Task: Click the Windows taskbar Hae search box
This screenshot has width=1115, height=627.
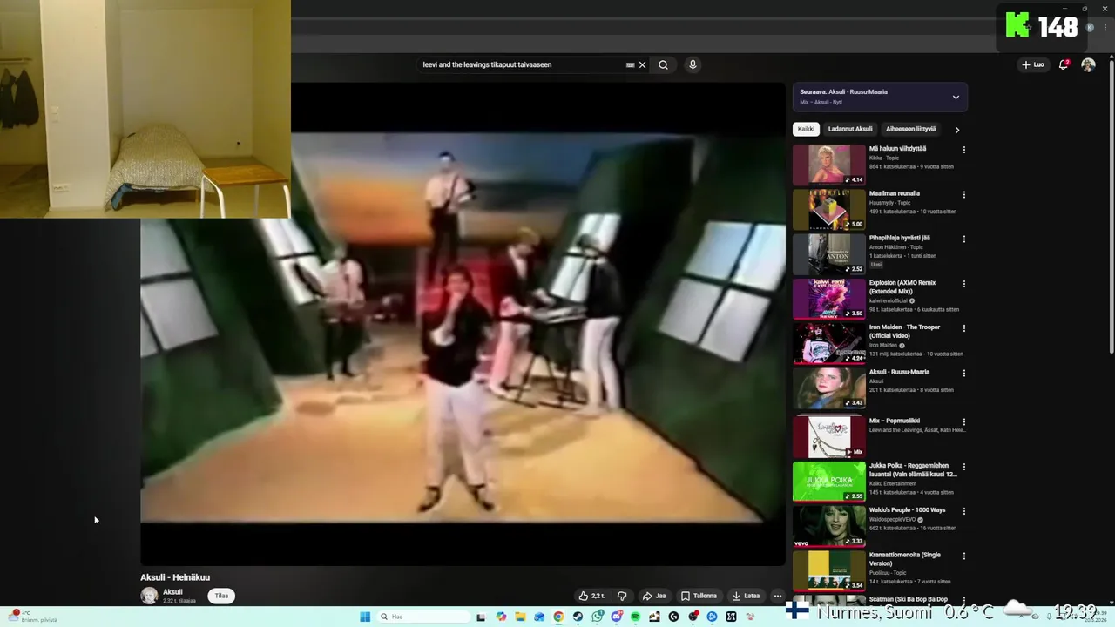Action: coord(424,617)
